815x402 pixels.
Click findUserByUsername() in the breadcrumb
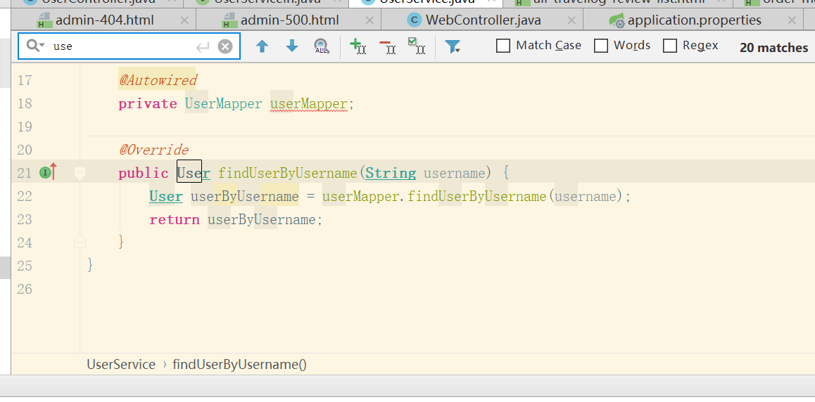(239, 364)
